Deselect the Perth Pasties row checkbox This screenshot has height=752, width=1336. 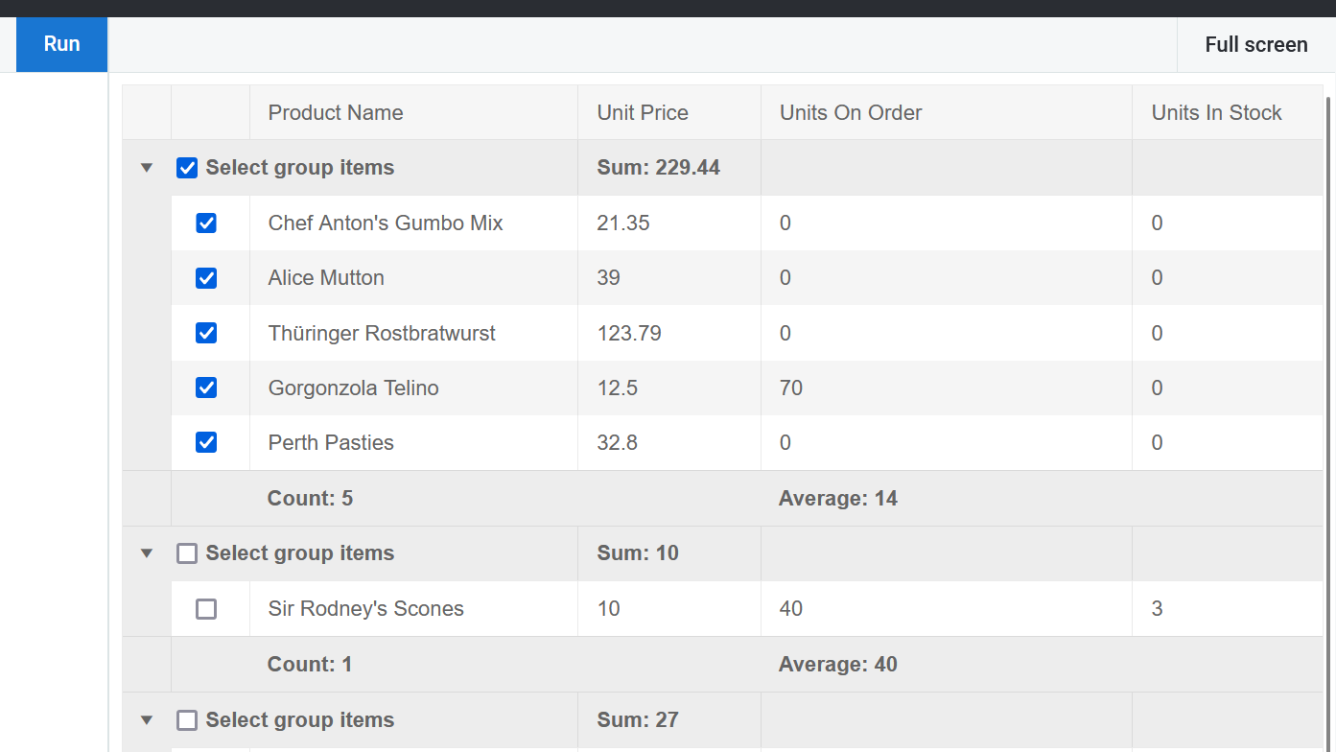(206, 442)
